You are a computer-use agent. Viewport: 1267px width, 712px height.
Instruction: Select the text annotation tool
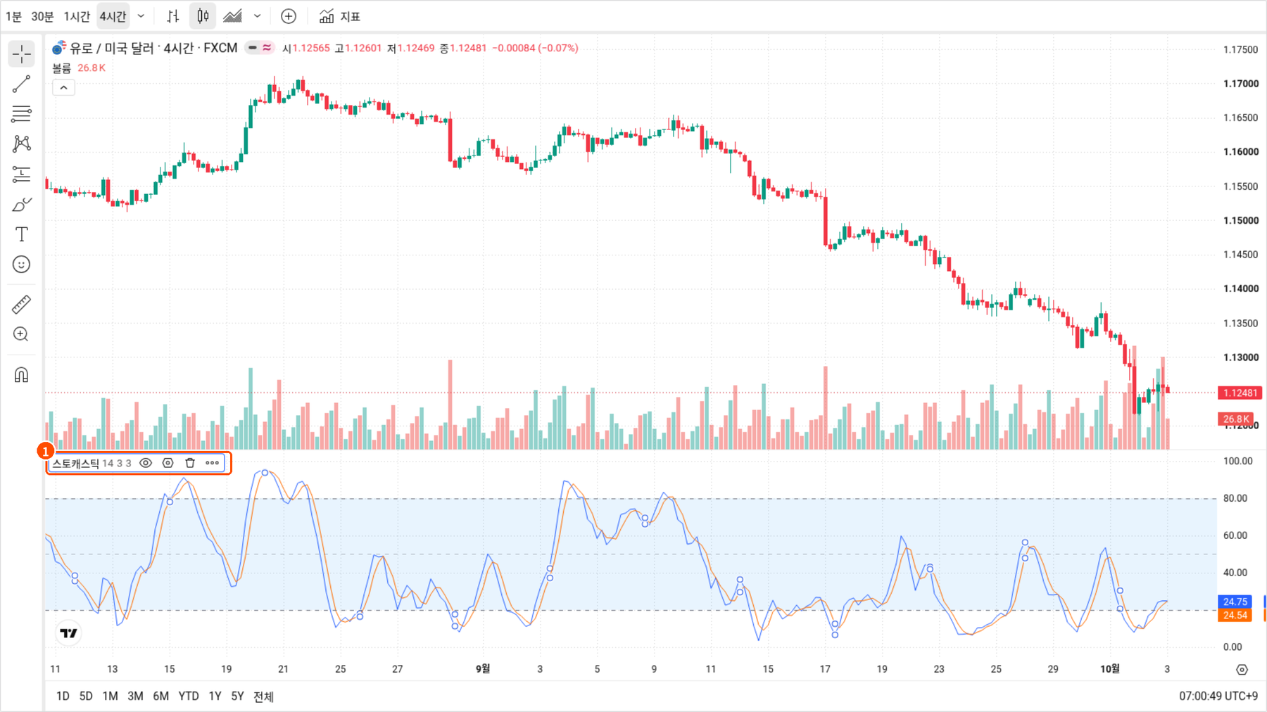click(22, 234)
